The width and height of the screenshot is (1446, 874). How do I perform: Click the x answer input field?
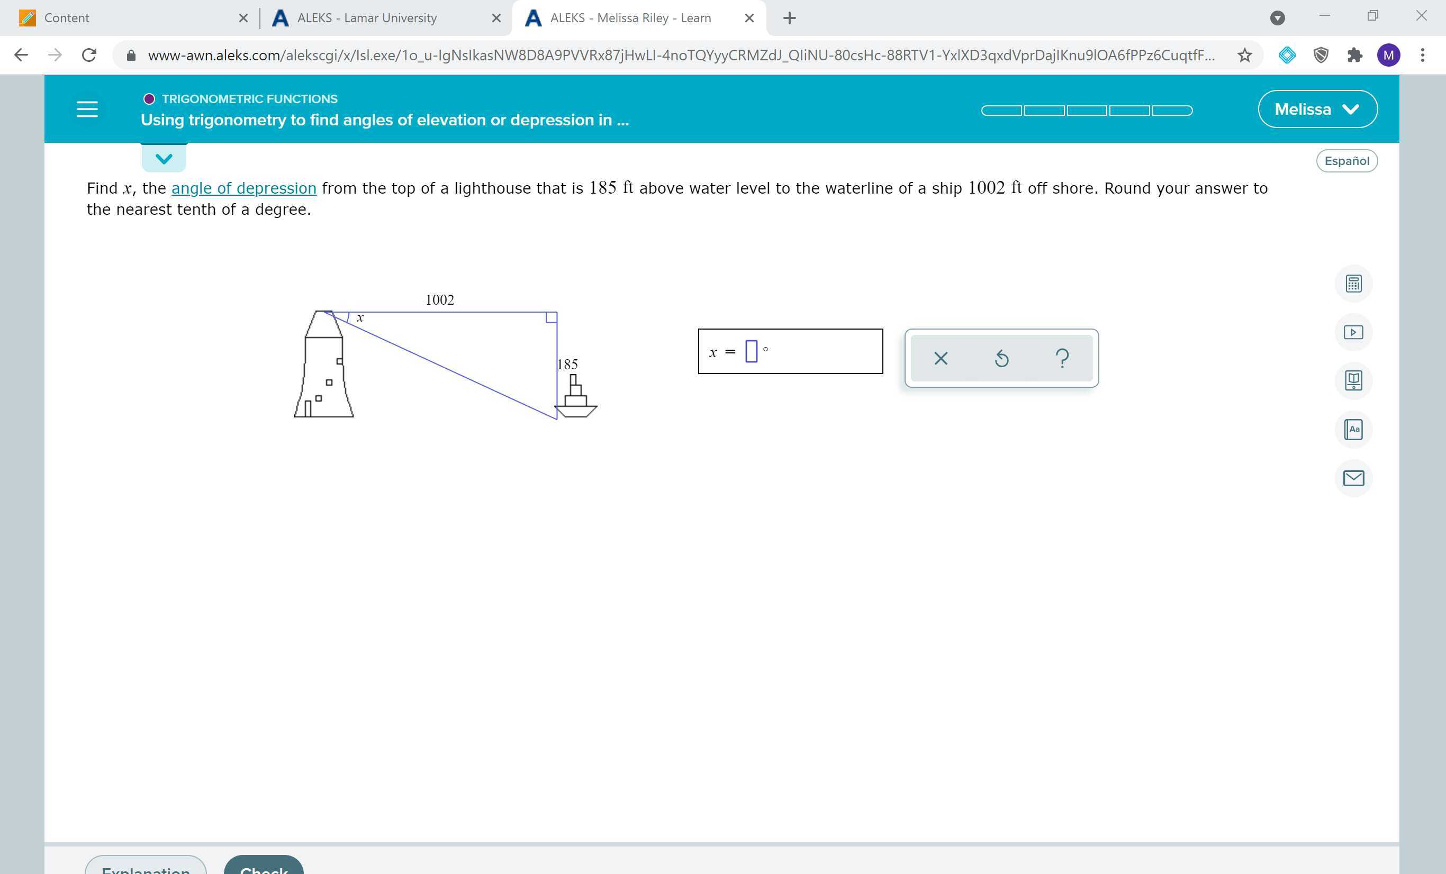click(x=751, y=351)
